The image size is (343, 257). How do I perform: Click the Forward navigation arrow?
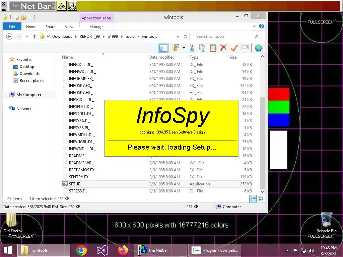pyautogui.click(x=19, y=36)
